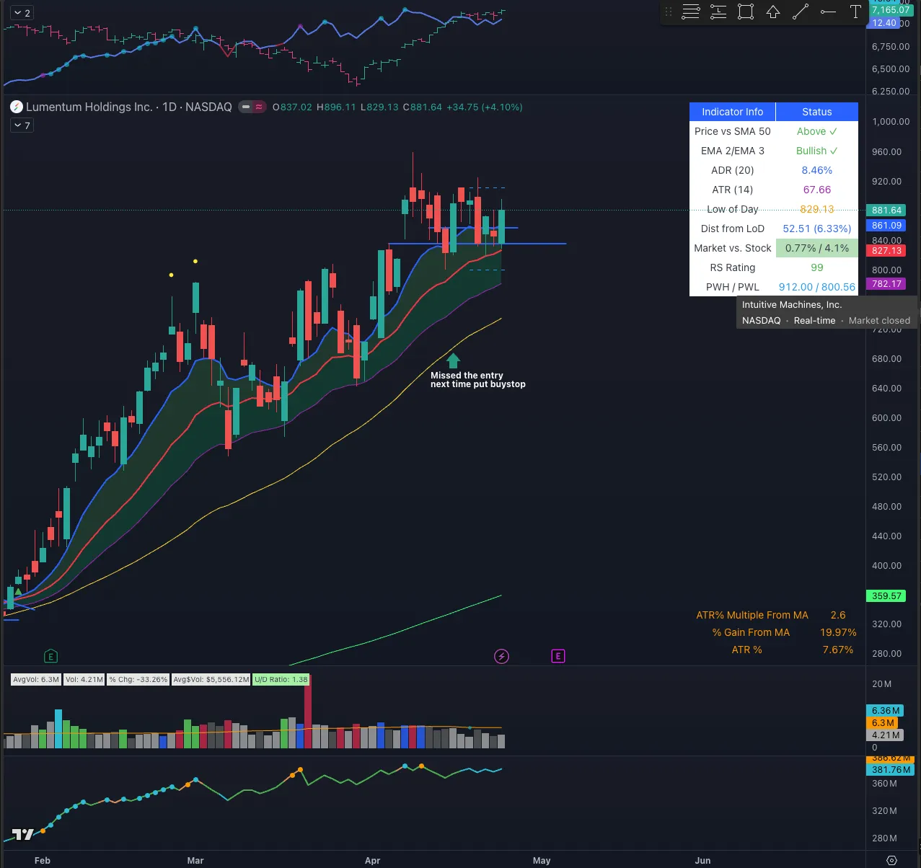
Task: Click the magenta earnings E marker
Action: 558,656
